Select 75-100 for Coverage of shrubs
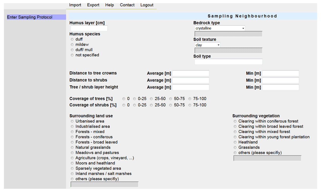 (190, 105)
